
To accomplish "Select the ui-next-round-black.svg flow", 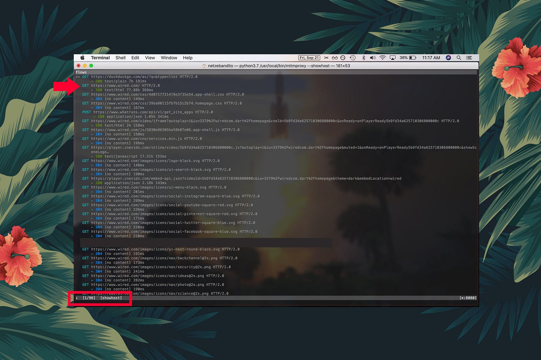I will [x=161, y=249].
